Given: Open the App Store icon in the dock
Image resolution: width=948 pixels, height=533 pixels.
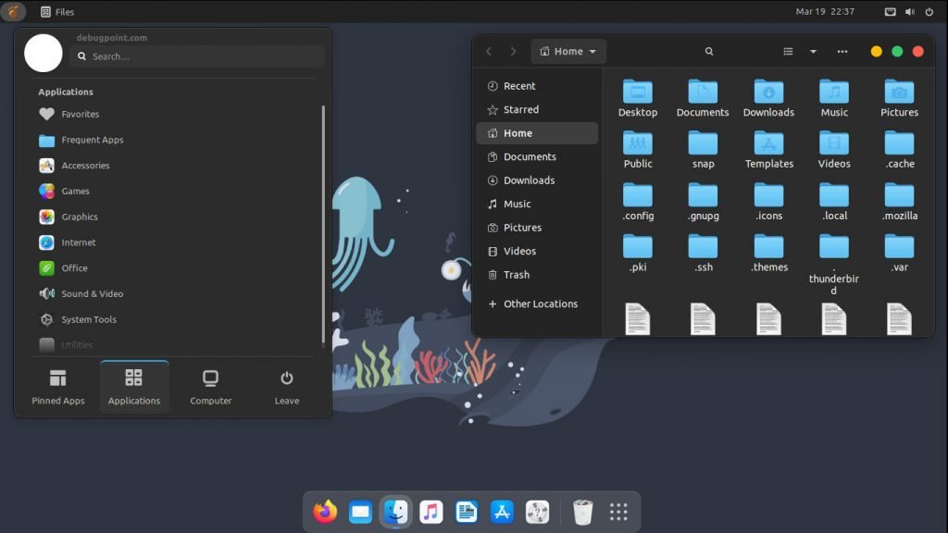Looking at the screenshot, I should point(502,510).
